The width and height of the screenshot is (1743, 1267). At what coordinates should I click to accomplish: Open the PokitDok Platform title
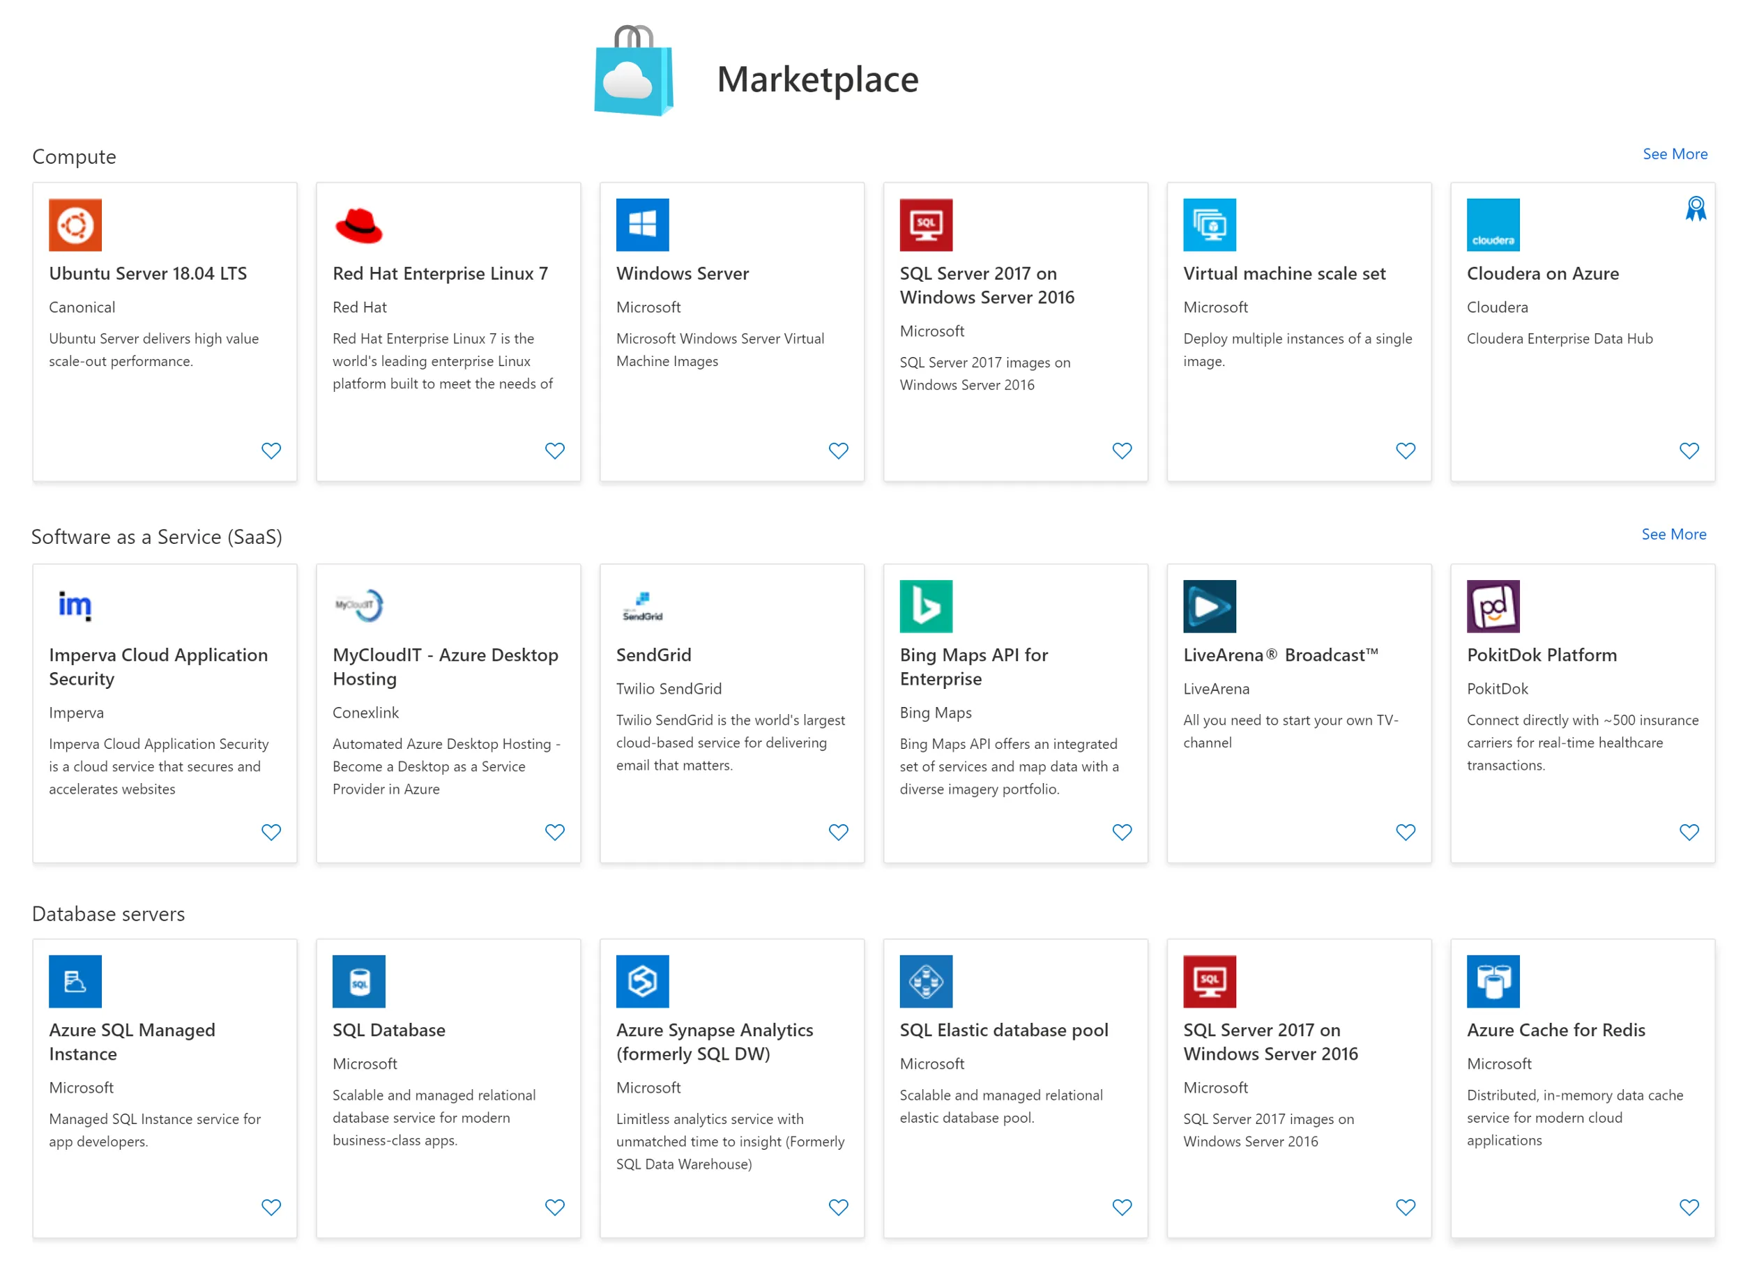point(1542,655)
